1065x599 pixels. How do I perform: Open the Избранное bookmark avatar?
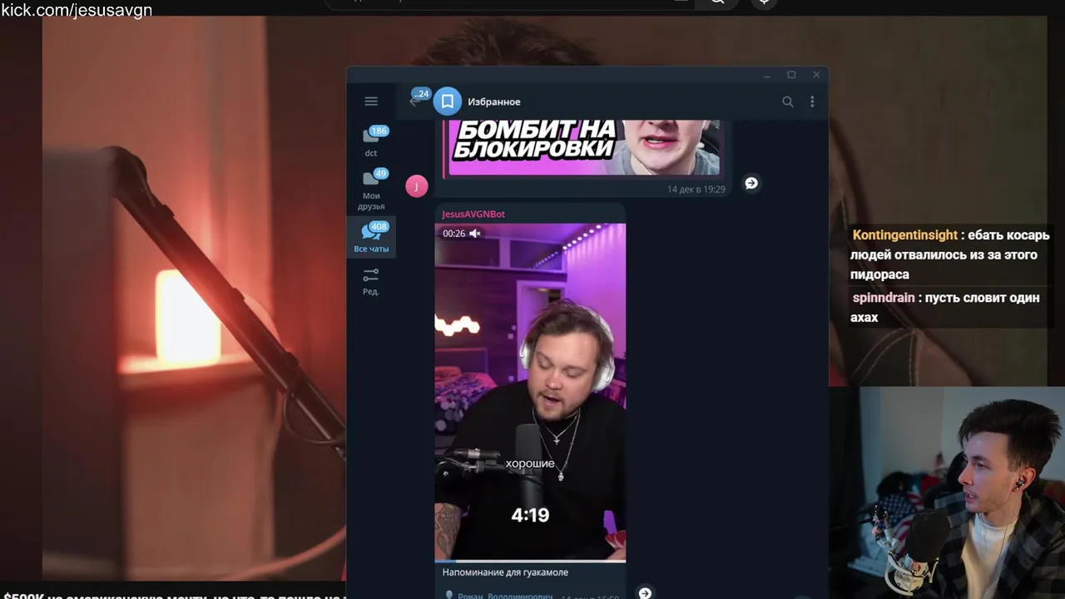click(447, 101)
